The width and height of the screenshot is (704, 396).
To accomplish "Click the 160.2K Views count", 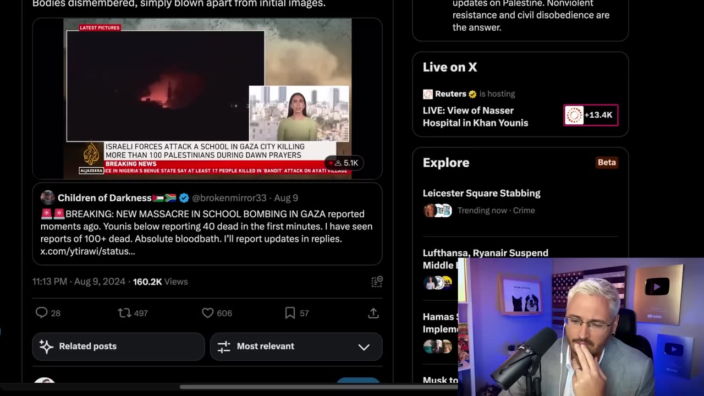I will click(x=160, y=282).
